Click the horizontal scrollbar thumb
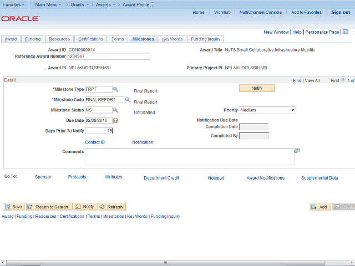 pos(165,263)
